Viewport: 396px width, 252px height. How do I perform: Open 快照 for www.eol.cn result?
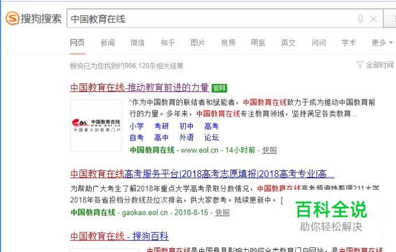point(270,150)
